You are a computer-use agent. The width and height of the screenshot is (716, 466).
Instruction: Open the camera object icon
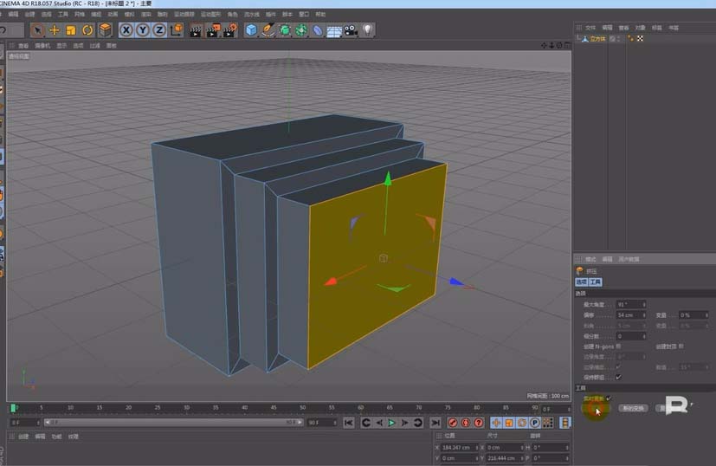click(x=351, y=30)
